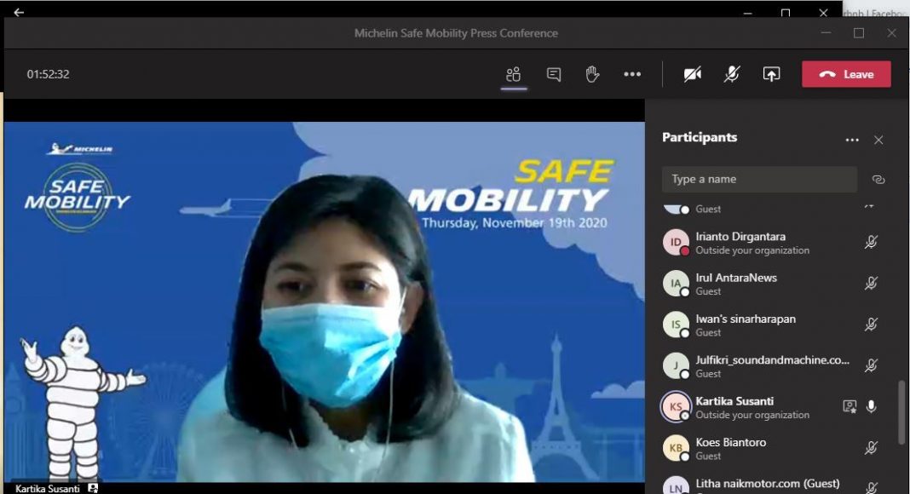
Task: Select Koes Biantoro in participants list
Action: pyautogui.click(x=731, y=448)
